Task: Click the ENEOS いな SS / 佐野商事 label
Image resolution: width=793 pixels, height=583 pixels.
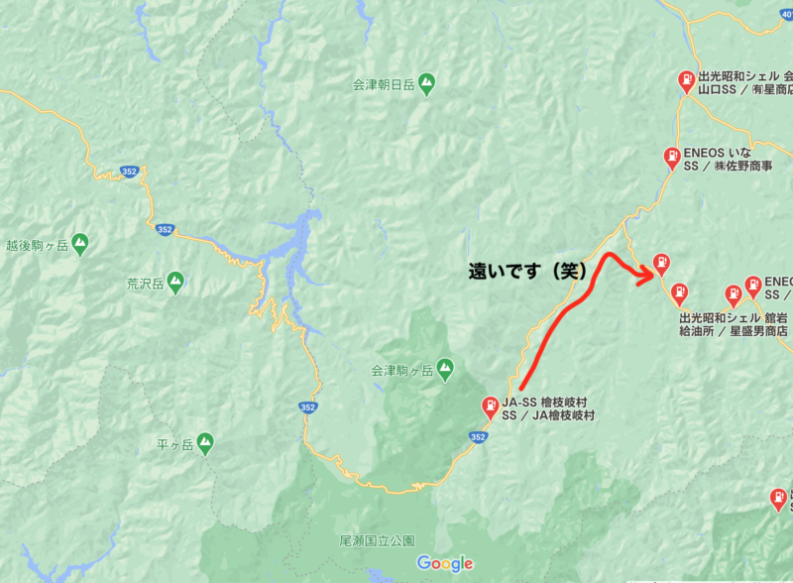Action: click(729, 160)
